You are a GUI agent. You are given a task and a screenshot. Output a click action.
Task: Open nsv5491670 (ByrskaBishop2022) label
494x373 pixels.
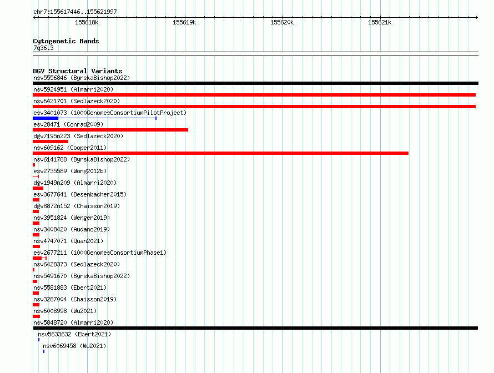82,276
